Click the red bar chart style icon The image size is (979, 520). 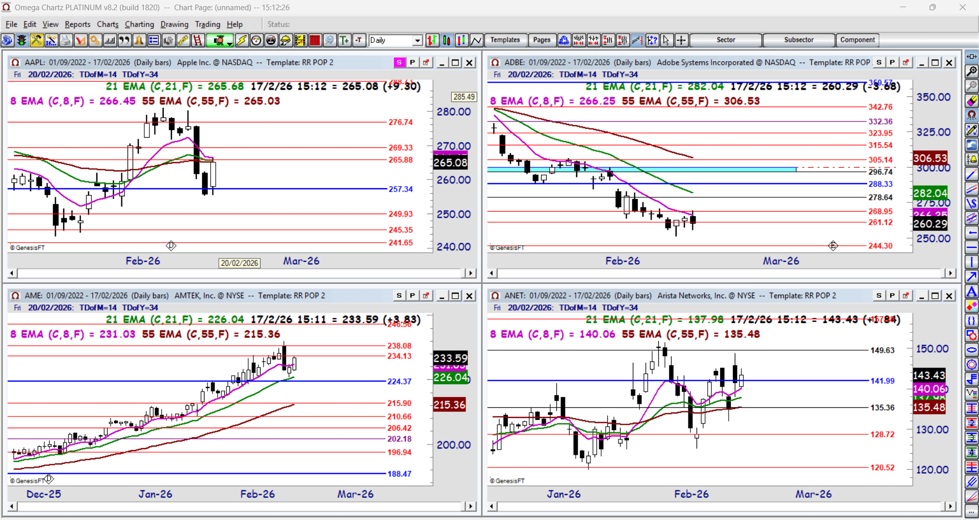click(x=432, y=40)
